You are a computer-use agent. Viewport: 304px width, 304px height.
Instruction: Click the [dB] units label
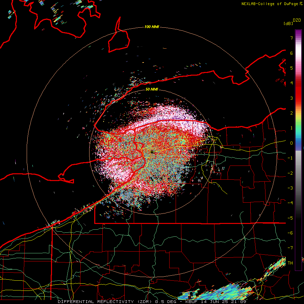pyautogui.click(x=288, y=24)
